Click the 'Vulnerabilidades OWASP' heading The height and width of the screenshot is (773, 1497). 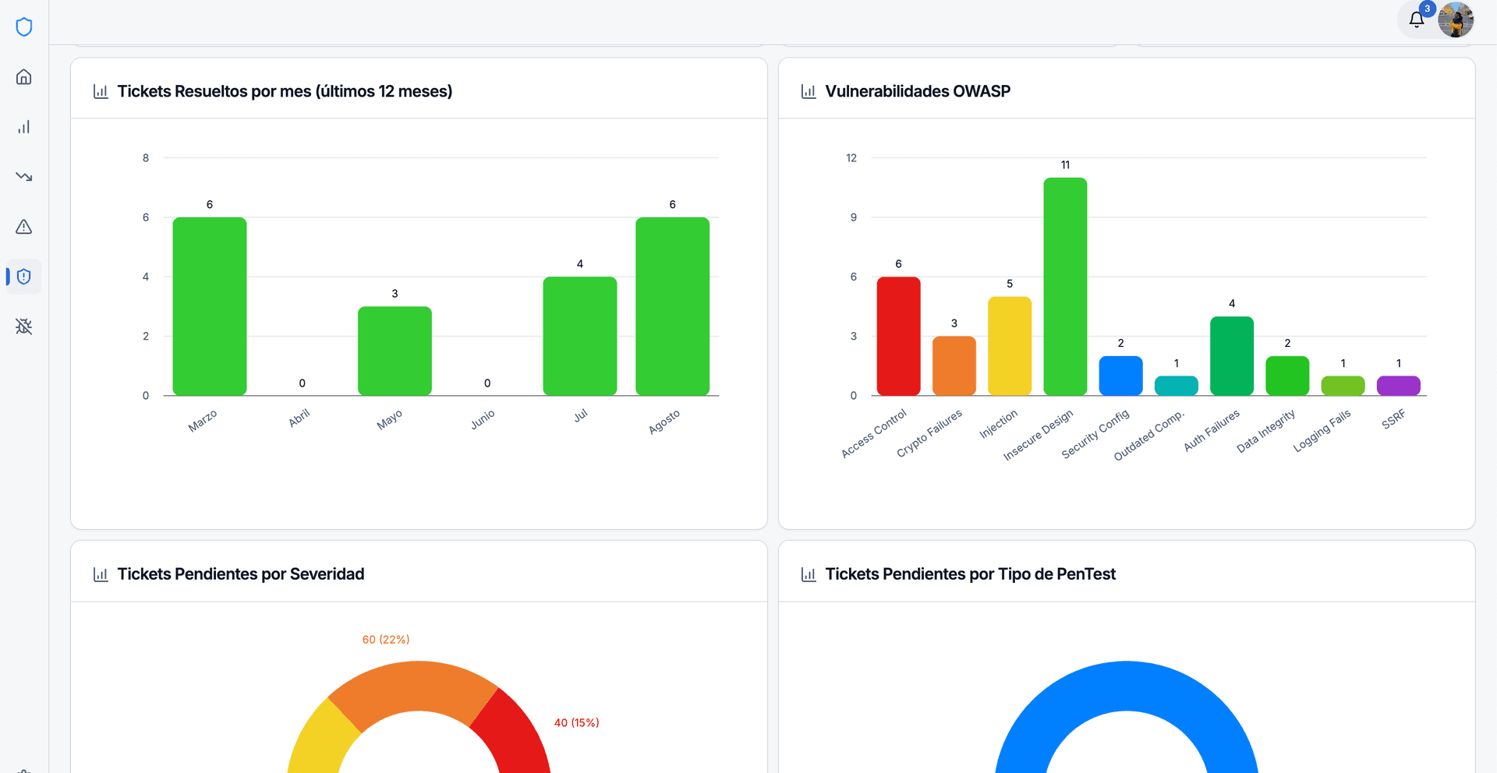tap(918, 91)
